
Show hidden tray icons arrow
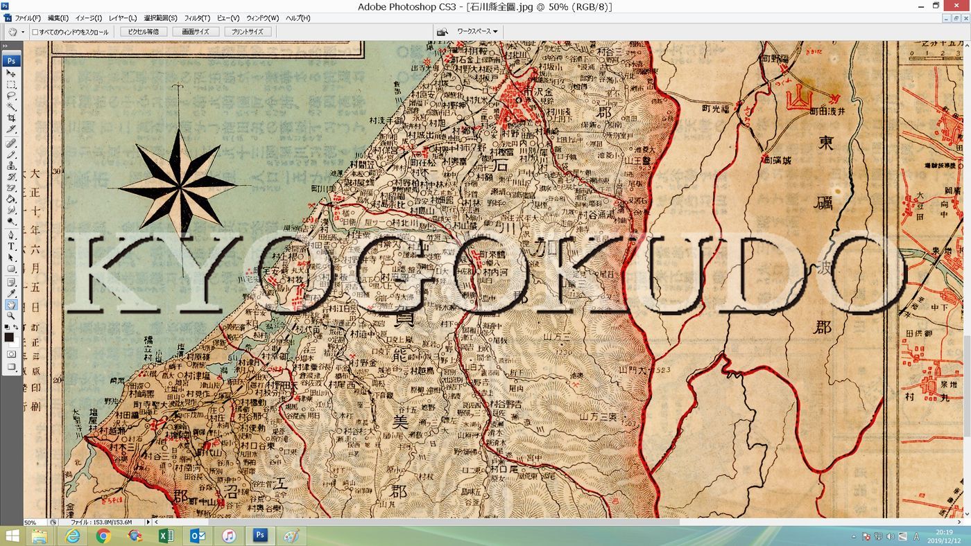tap(854, 536)
